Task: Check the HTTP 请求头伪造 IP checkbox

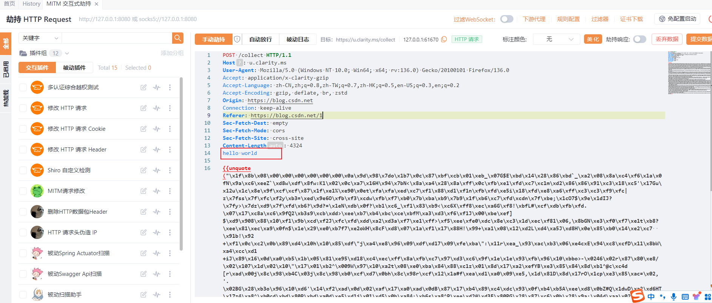Action: 23,233
